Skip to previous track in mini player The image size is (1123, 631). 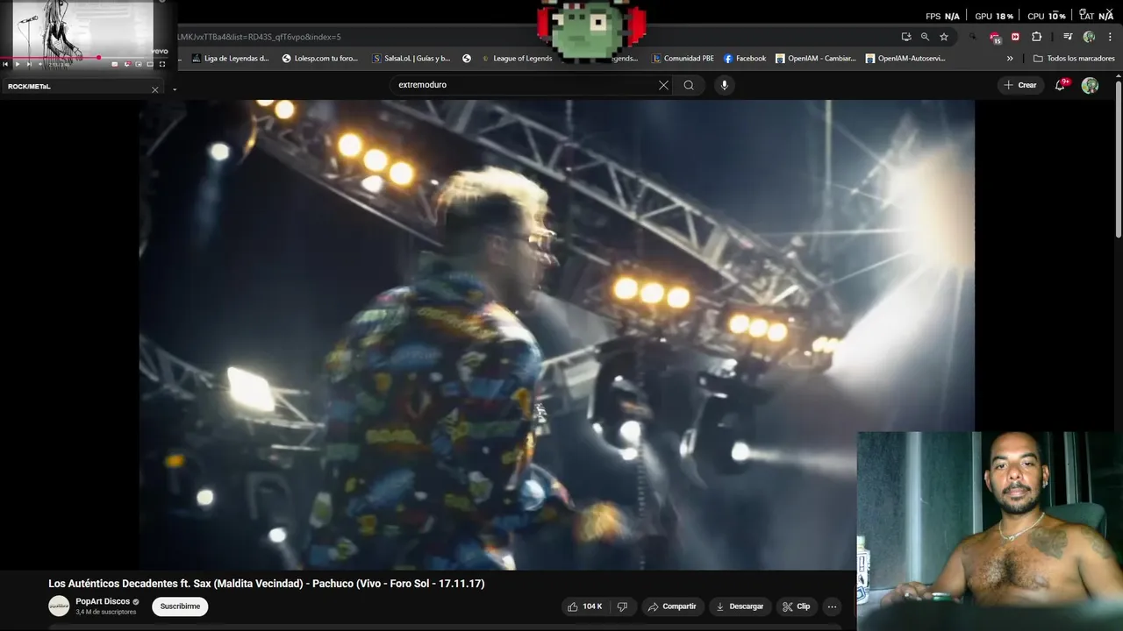(5, 64)
